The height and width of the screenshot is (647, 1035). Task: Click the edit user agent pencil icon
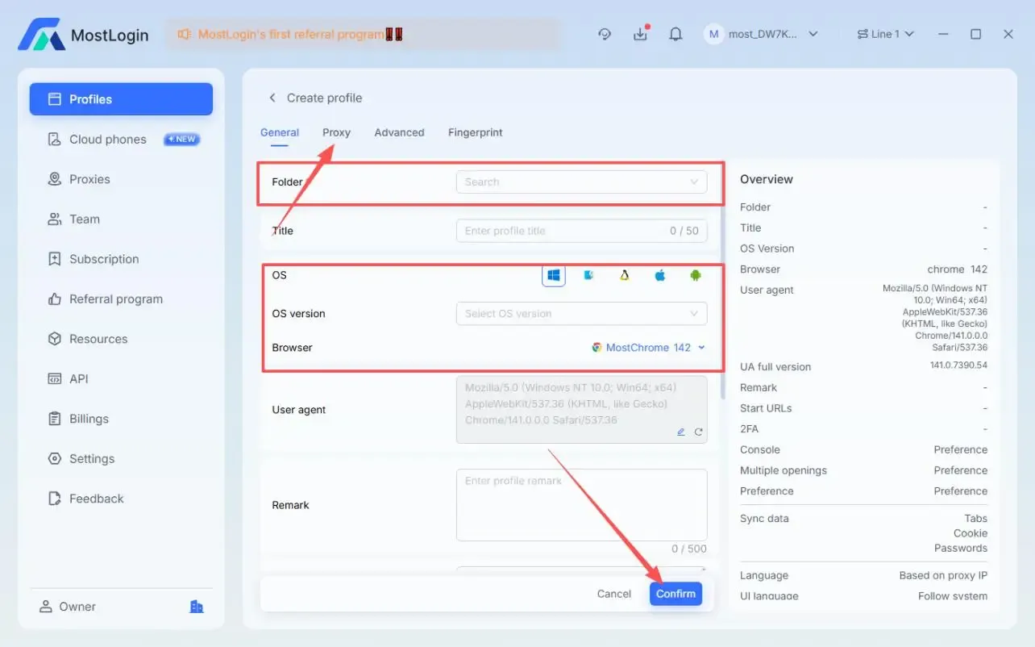click(681, 432)
